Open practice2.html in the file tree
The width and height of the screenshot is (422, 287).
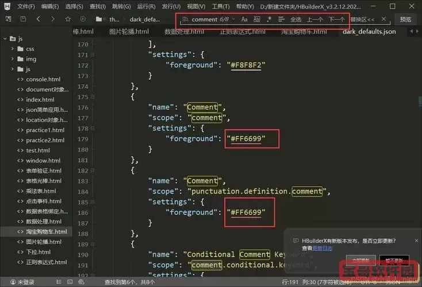45,140
